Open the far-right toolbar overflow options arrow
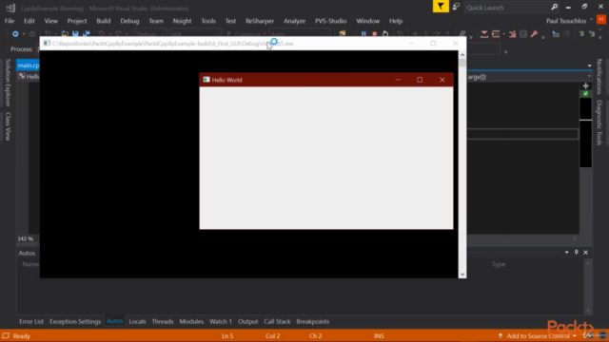The width and height of the screenshot is (609, 342). pos(600,38)
